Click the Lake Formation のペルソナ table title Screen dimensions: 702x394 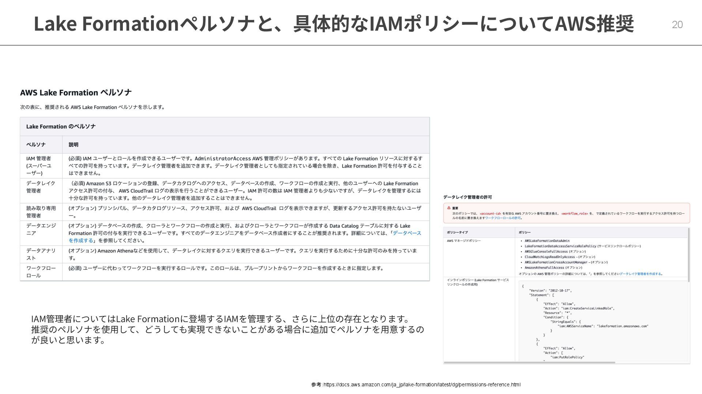point(61,127)
